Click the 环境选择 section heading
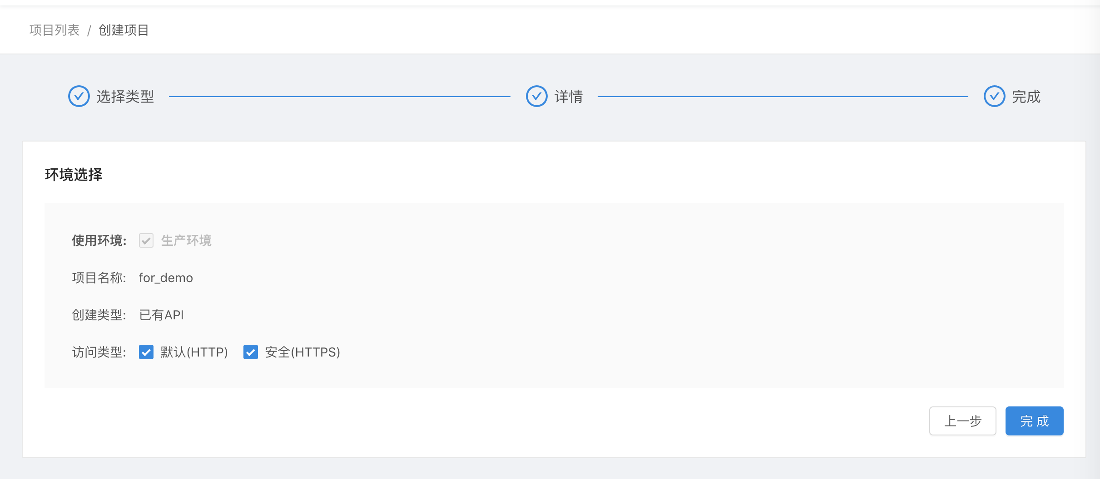The image size is (1100, 479). [x=74, y=175]
